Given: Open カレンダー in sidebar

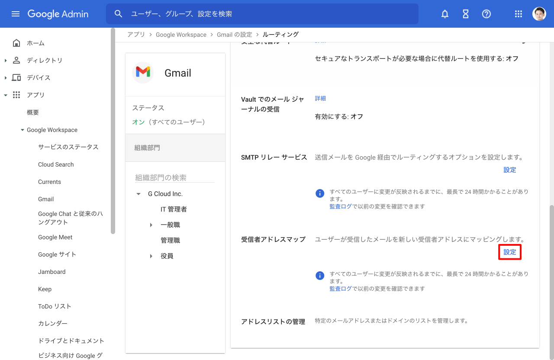Looking at the screenshot, I should (53, 323).
